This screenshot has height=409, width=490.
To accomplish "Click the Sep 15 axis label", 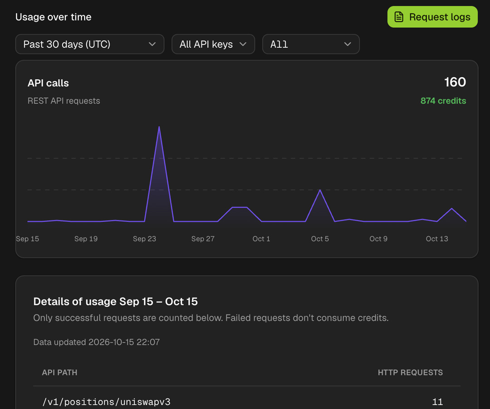I will click(28, 239).
